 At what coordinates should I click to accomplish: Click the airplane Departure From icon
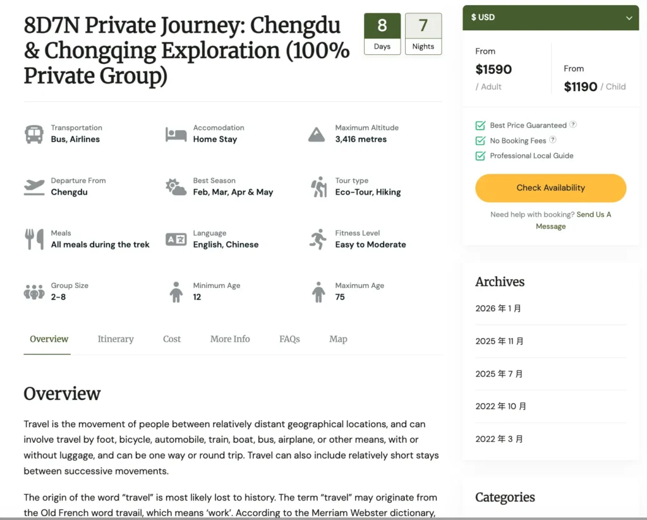coord(34,186)
